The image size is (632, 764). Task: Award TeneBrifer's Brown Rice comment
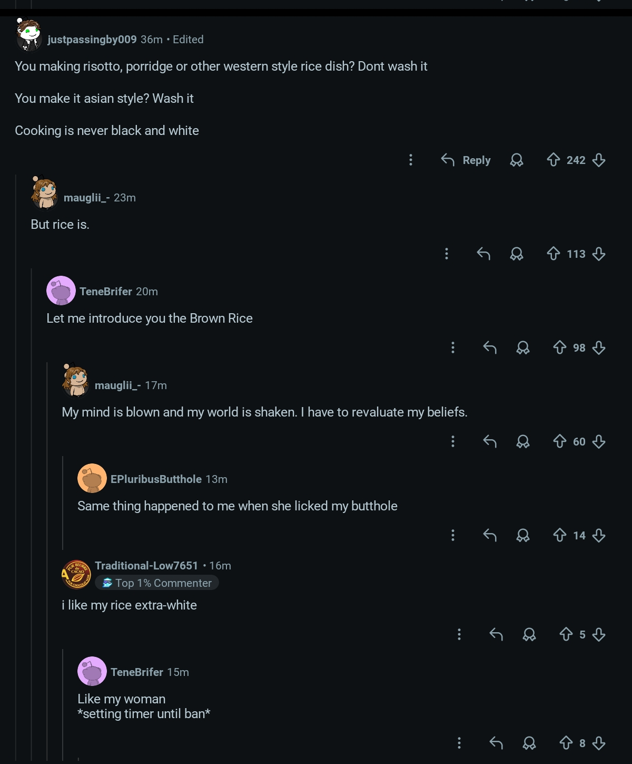[523, 347]
